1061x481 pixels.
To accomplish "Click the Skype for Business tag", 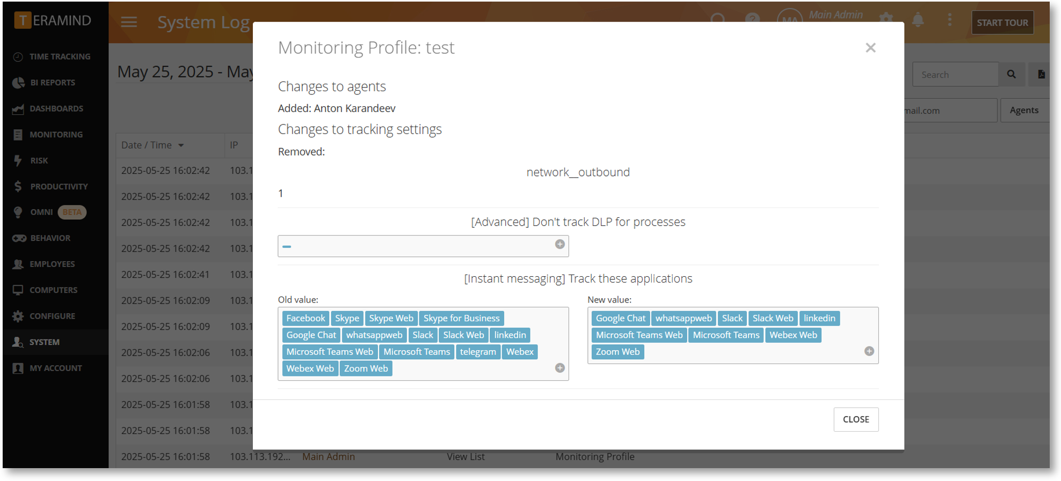I will coord(461,319).
